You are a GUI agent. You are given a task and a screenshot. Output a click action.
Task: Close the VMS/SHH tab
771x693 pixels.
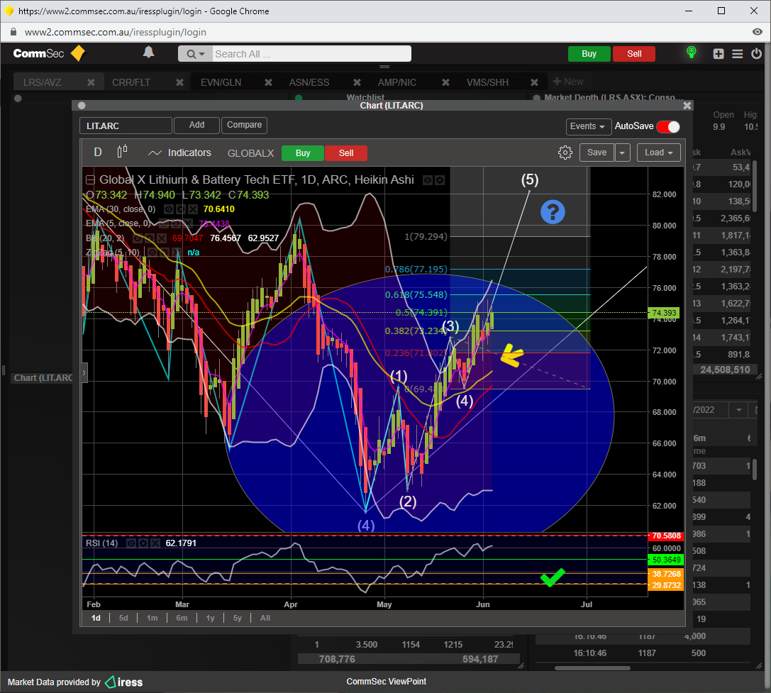535,82
